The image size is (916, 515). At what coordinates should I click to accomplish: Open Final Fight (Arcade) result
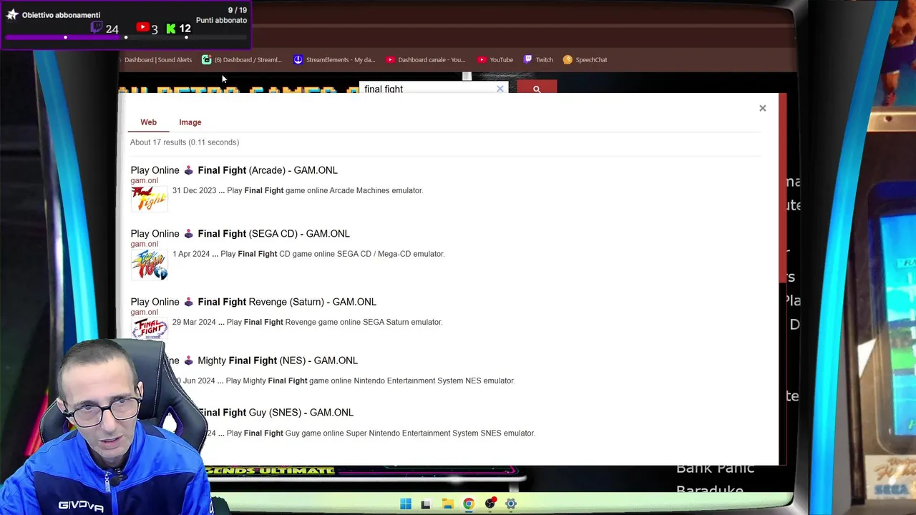[x=234, y=170]
